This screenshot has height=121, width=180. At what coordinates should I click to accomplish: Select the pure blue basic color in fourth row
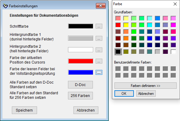point(150,38)
